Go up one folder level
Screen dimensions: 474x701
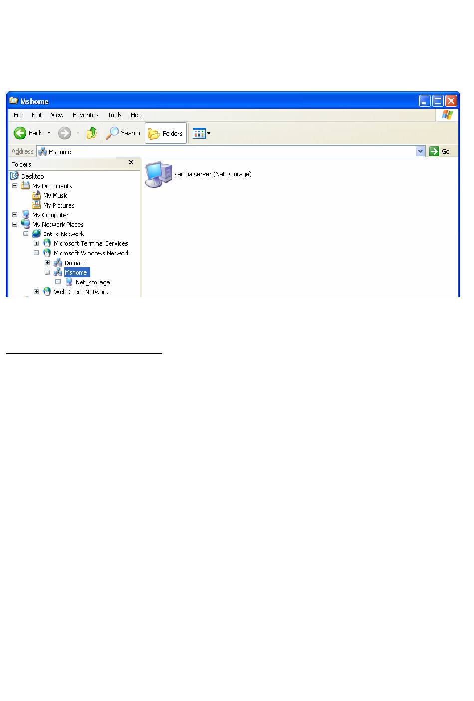tap(92, 133)
